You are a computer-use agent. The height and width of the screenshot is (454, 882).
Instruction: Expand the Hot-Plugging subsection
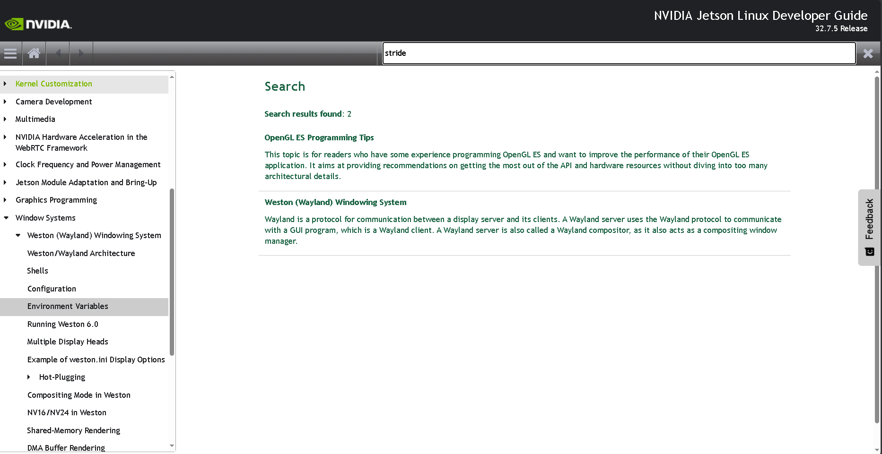pyautogui.click(x=29, y=377)
